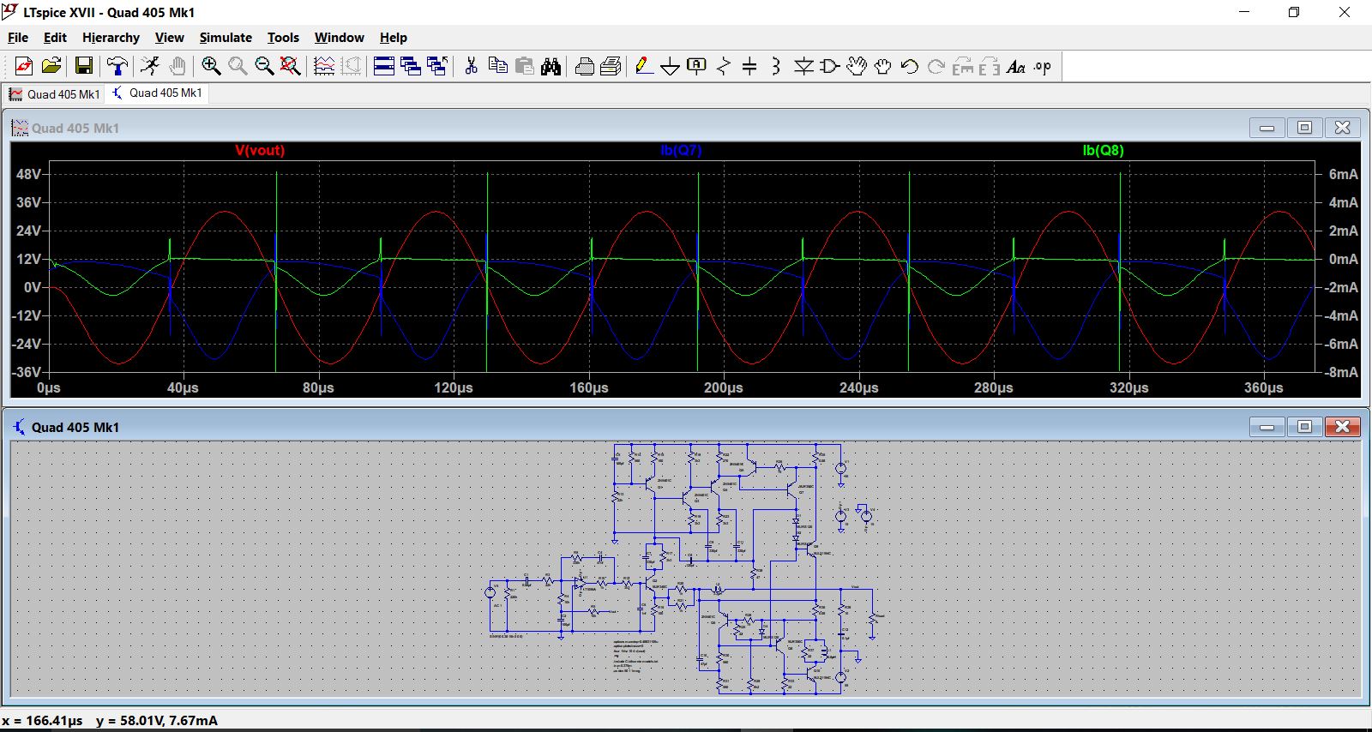Screen dimensions: 1372x732
Task: Click the 6mA right axis label
Action: pyautogui.click(x=1343, y=174)
